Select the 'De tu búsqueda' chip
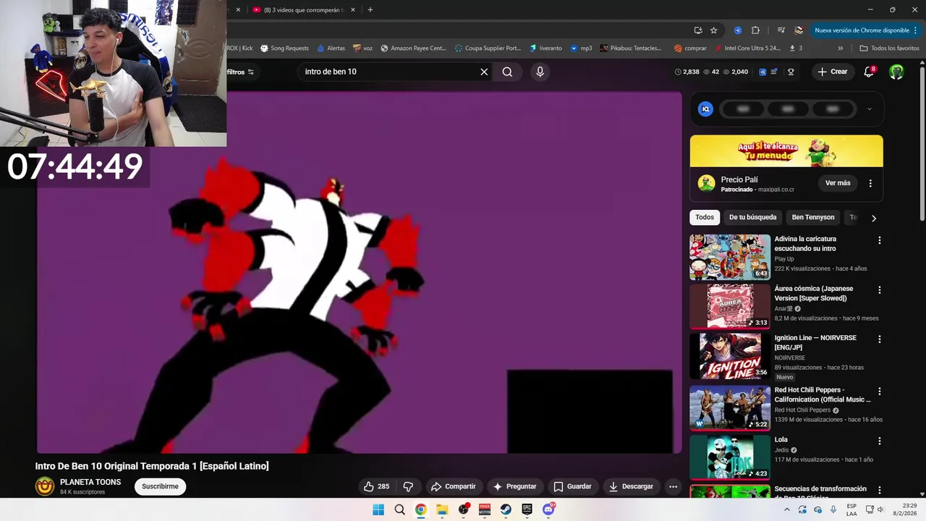 [752, 217]
